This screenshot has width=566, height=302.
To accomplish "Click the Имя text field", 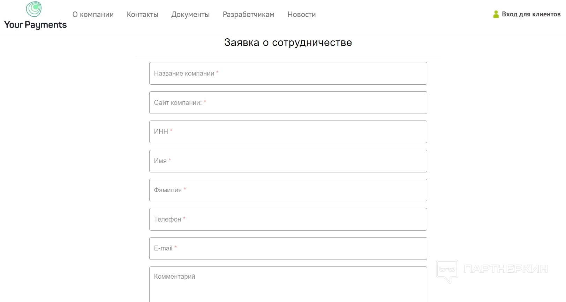I will (x=288, y=161).
